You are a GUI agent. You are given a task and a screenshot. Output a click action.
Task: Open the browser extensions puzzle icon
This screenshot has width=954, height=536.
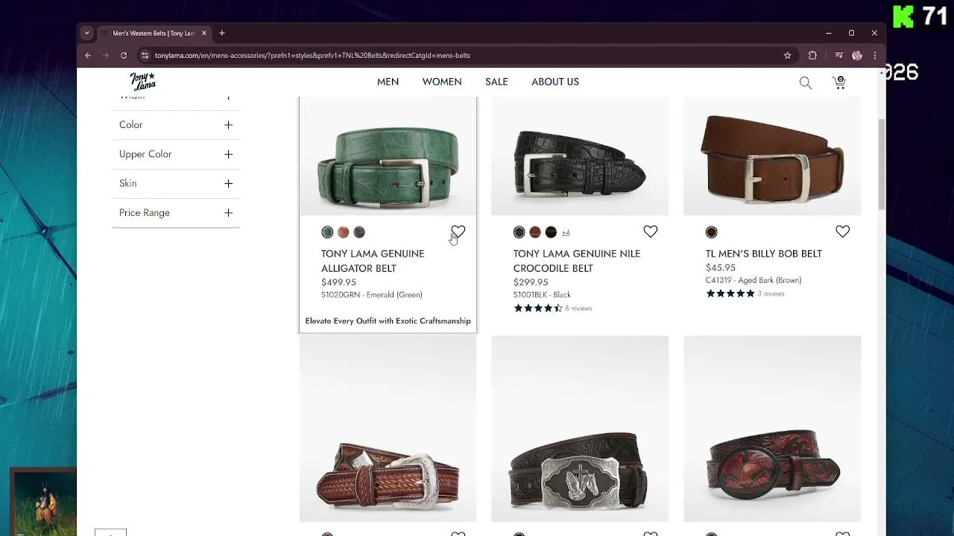pyautogui.click(x=812, y=55)
